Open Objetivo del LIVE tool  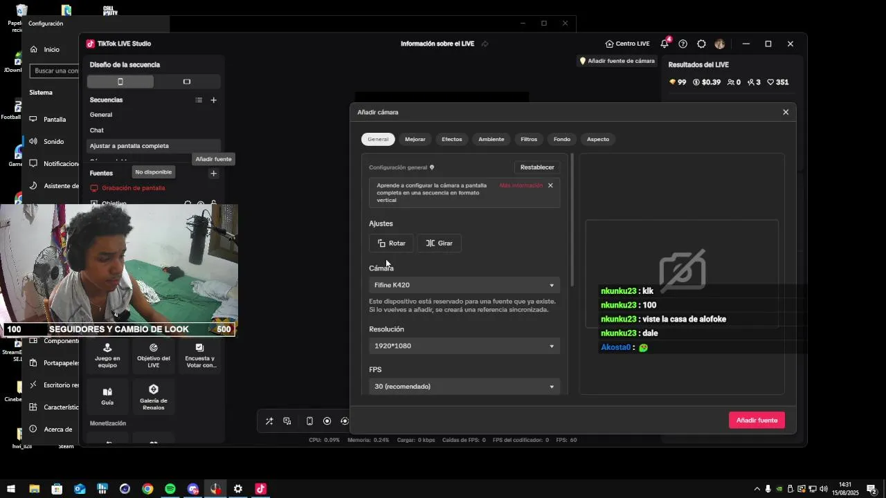[x=154, y=356]
